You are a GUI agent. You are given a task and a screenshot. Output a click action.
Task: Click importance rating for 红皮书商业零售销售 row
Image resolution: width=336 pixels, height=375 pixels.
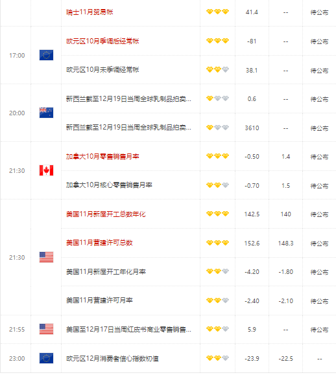217,329
